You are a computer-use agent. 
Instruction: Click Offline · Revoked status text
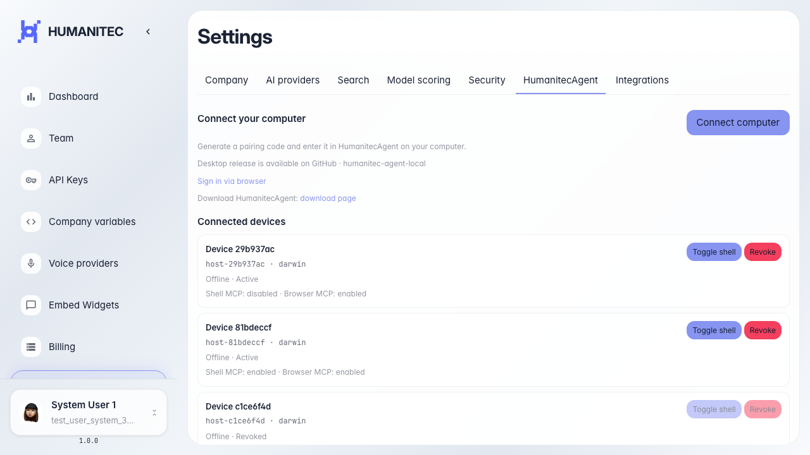[236, 437]
